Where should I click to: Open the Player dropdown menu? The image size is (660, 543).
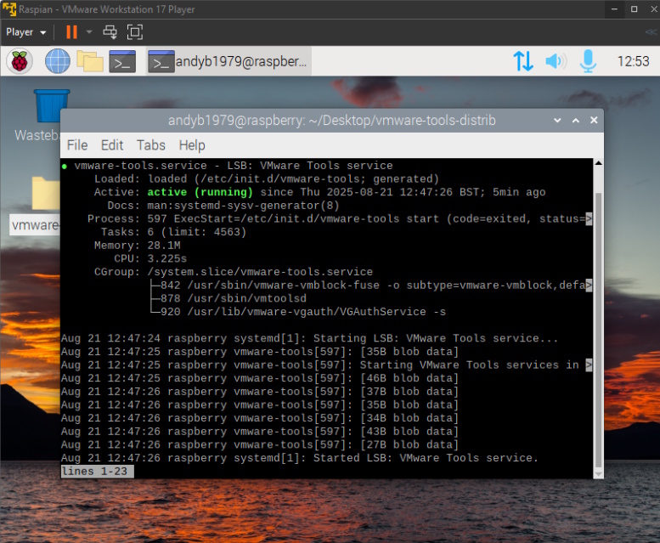[25, 32]
